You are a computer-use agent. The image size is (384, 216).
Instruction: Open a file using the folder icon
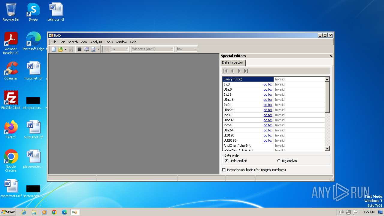pos(61,49)
